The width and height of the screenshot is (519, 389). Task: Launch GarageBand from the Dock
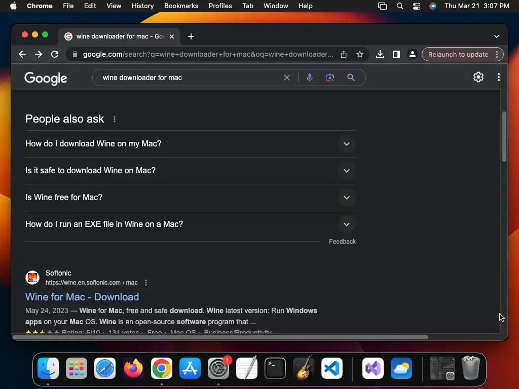pyautogui.click(x=304, y=368)
